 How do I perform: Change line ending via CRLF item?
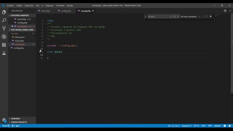point(203,126)
